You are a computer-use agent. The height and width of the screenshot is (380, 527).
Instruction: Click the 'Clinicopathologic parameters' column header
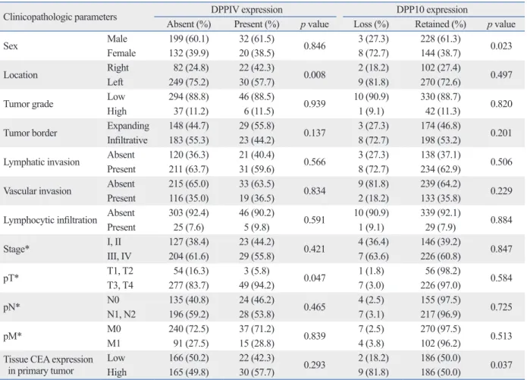[x=60, y=17]
